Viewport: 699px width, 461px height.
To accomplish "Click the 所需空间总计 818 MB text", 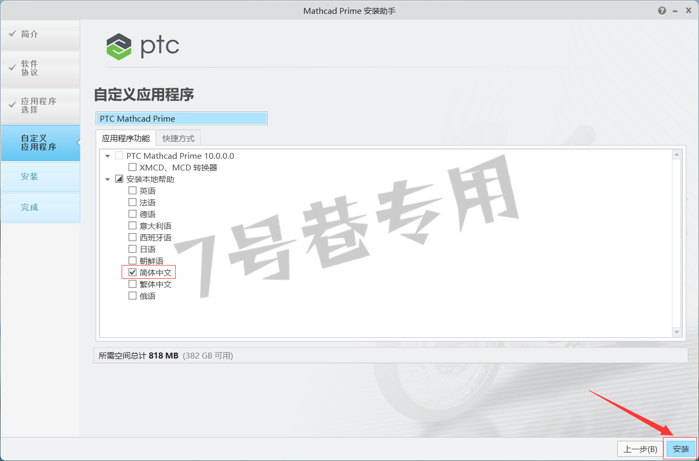I will [139, 355].
